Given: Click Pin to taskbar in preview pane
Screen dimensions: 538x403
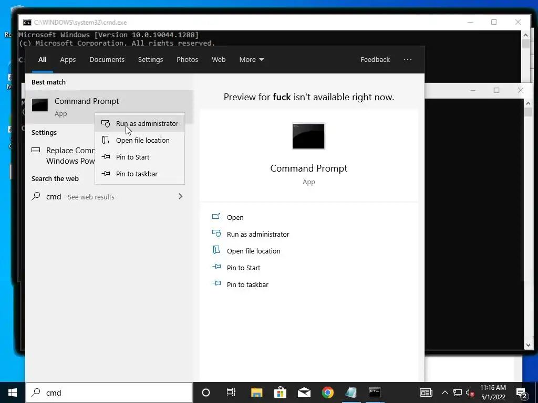Looking at the screenshot, I should tap(247, 284).
